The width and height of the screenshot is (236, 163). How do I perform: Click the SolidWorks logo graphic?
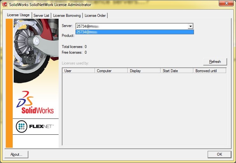coord(35,102)
